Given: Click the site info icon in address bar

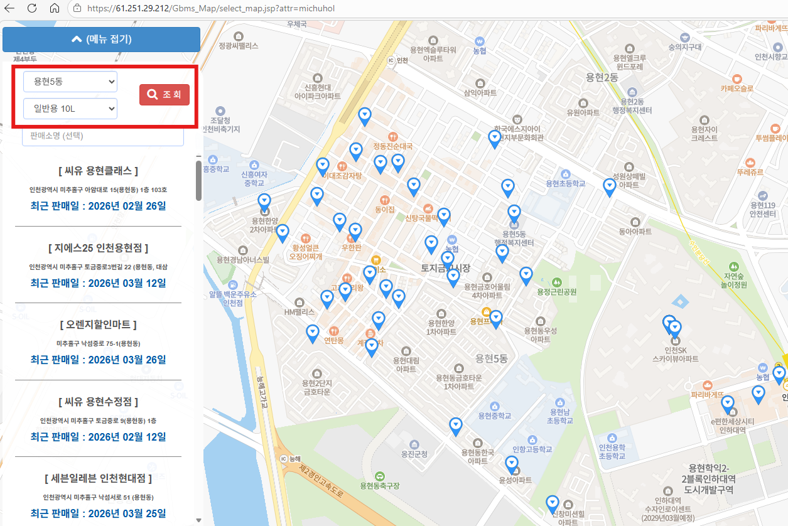Looking at the screenshot, I should (x=77, y=8).
